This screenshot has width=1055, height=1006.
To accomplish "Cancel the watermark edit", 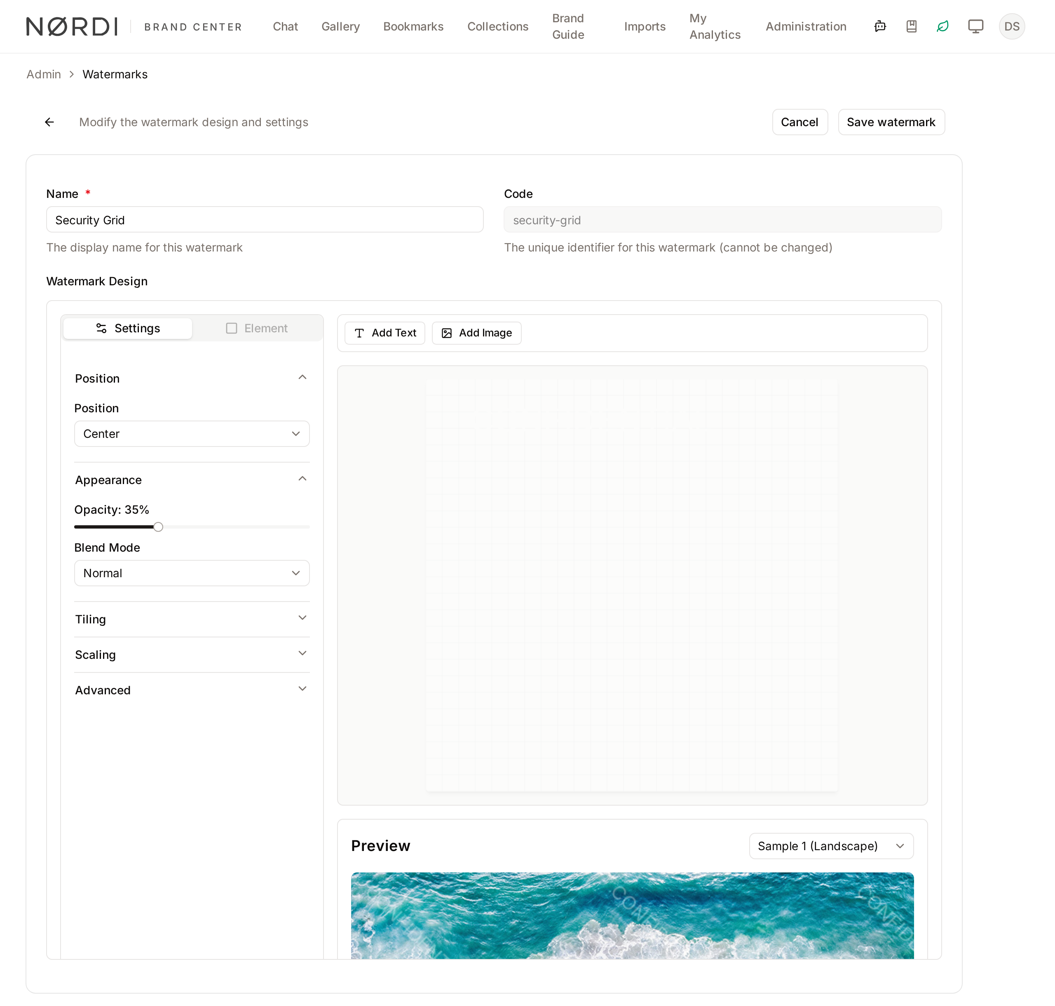I will [799, 122].
